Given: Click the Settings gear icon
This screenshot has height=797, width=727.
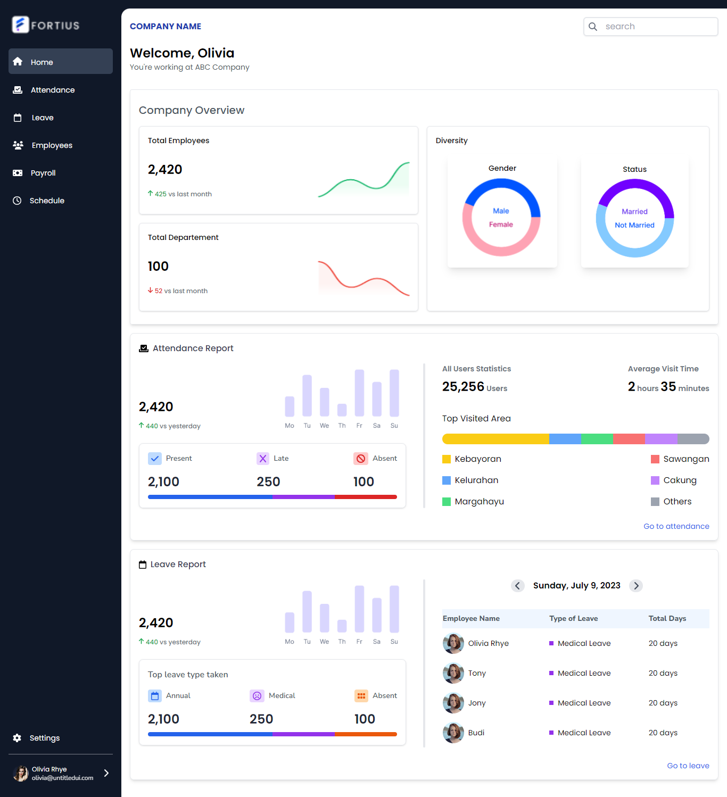Looking at the screenshot, I should 16,738.
